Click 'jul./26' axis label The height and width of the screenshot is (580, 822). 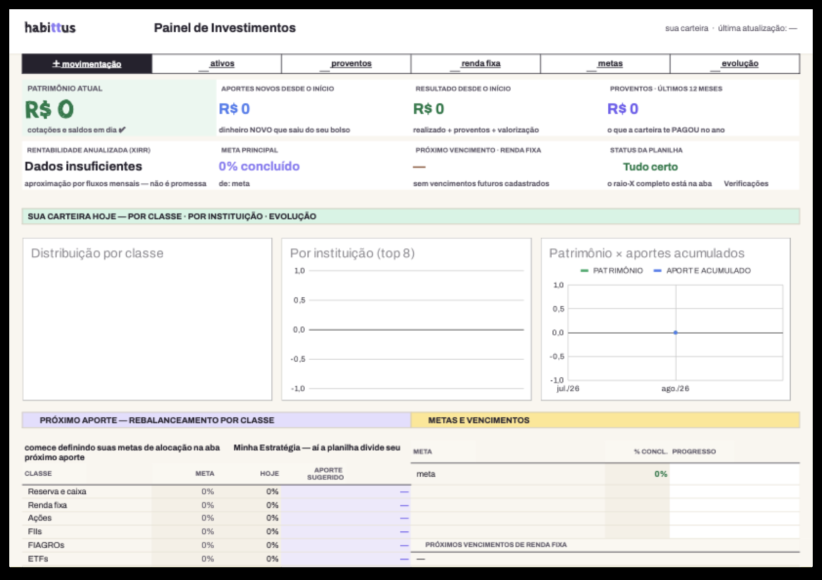tap(568, 389)
